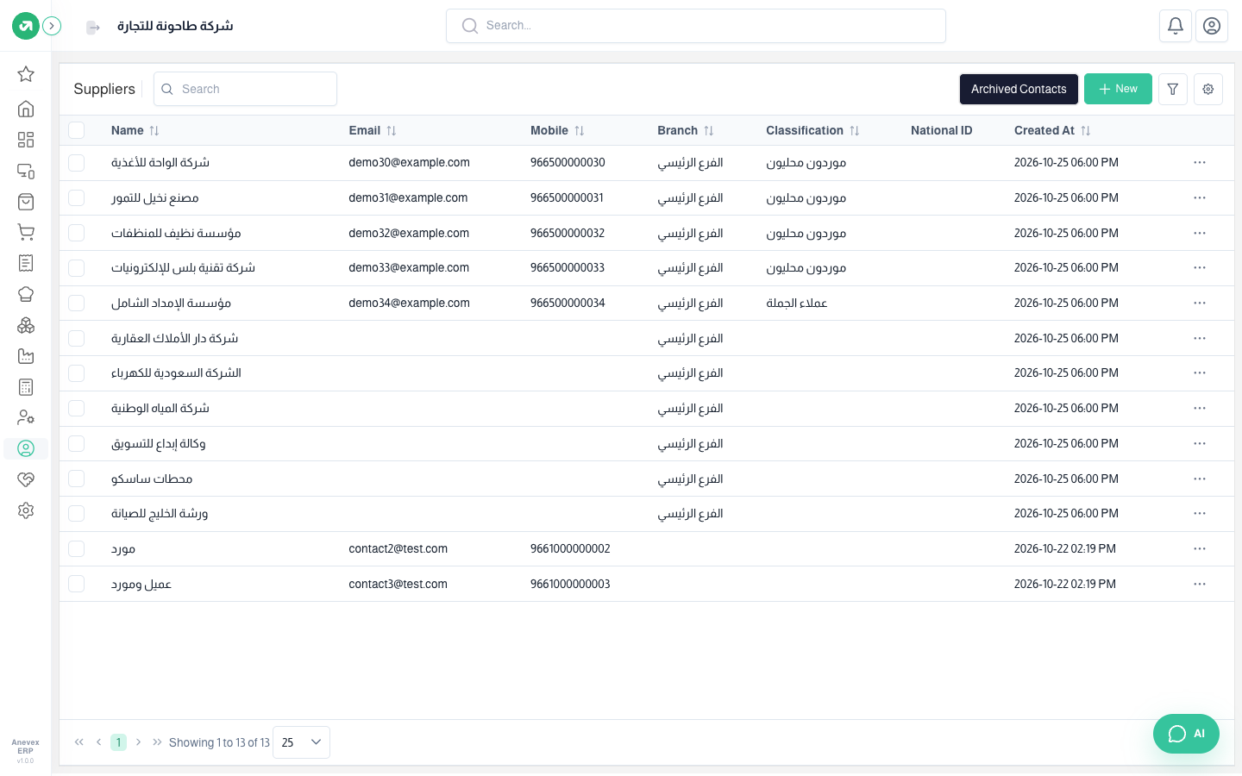The height and width of the screenshot is (776, 1242).
Task: Go to page 1 in pagination
Action: click(x=118, y=742)
